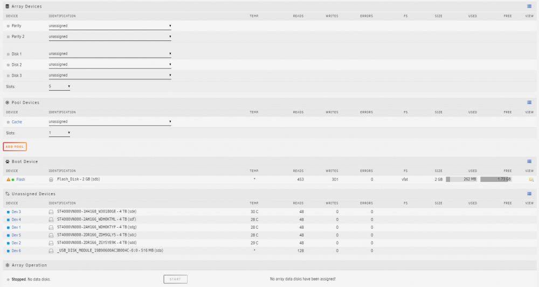This screenshot has height=287, width=539.
Task: Toggle Pool Devices view icon
Action: [x=529, y=102]
